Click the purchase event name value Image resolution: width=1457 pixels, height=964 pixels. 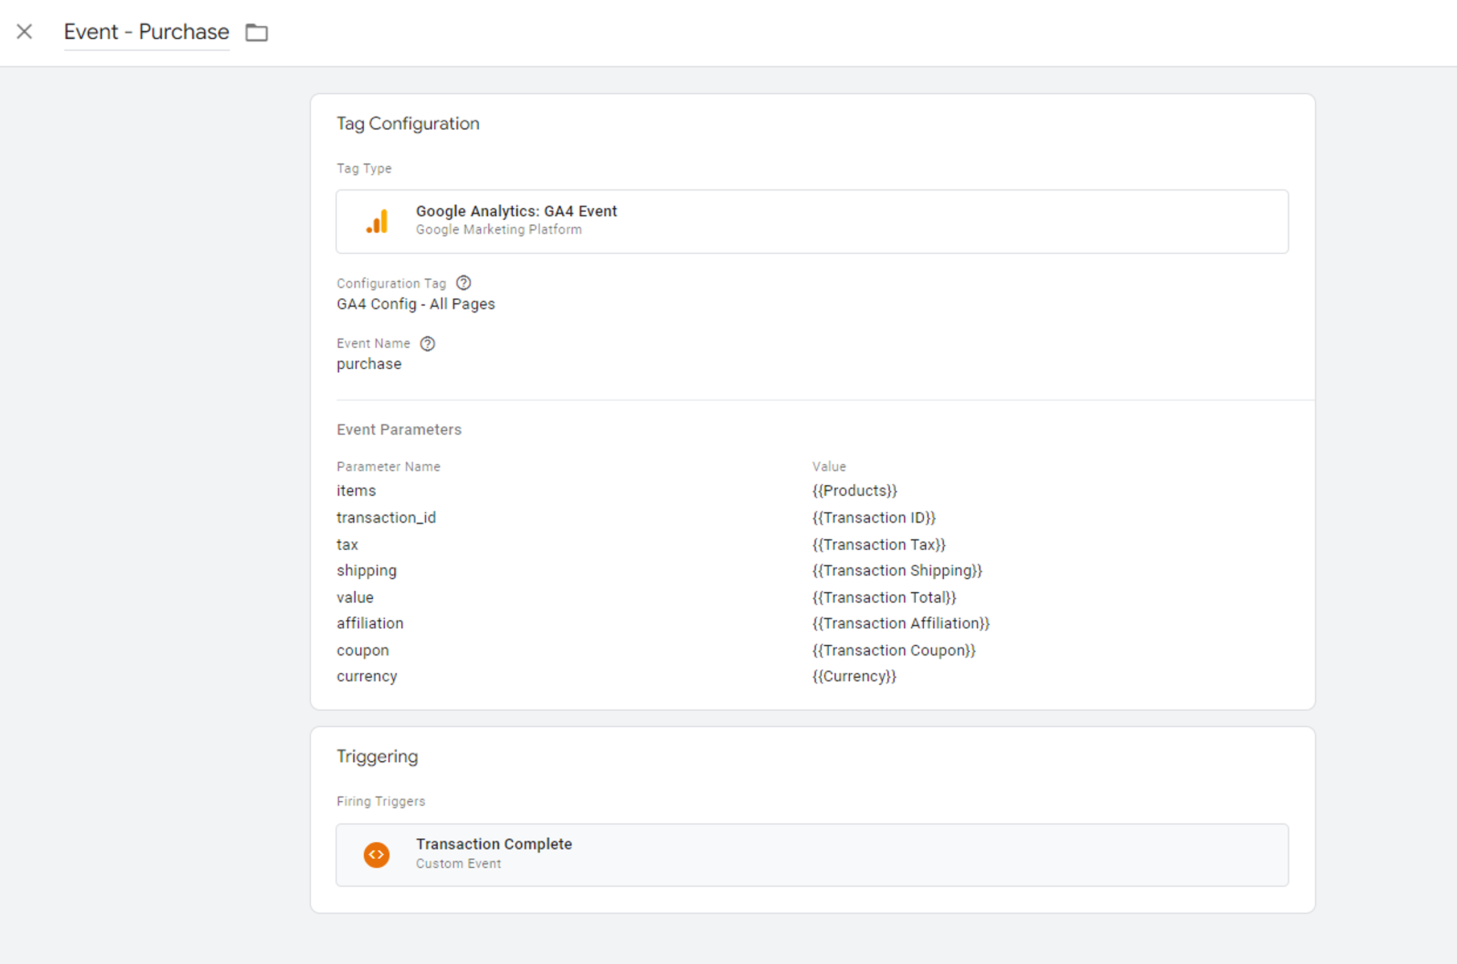click(369, 364)
